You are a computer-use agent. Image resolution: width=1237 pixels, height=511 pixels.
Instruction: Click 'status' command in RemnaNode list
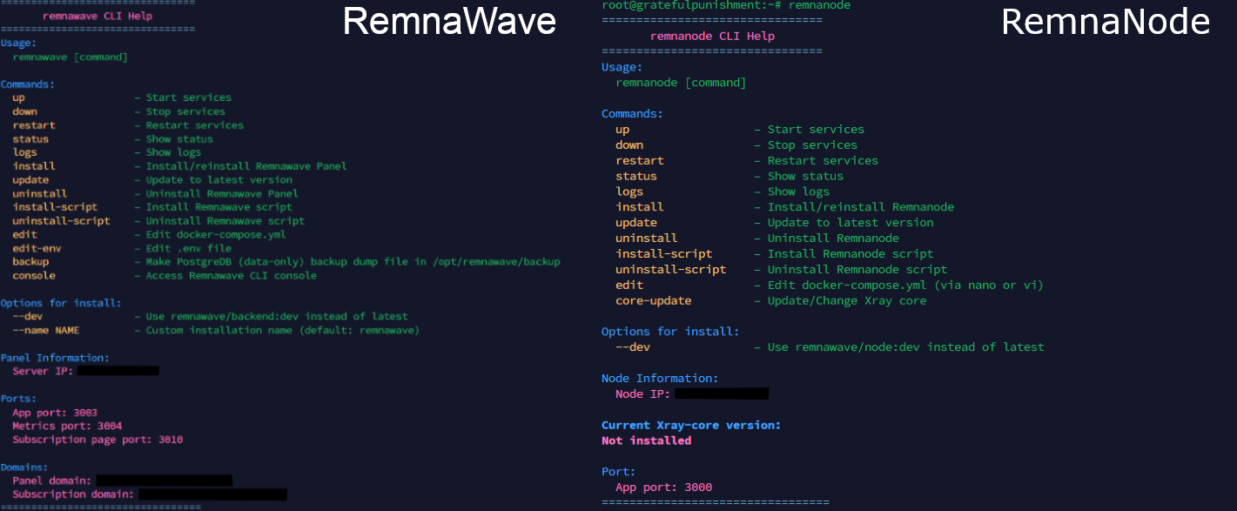click(636, 176)
